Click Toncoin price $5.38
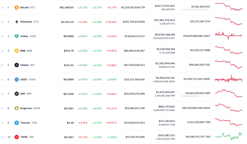The height and width of the screenshot is (144, 247). click(70, 123)
